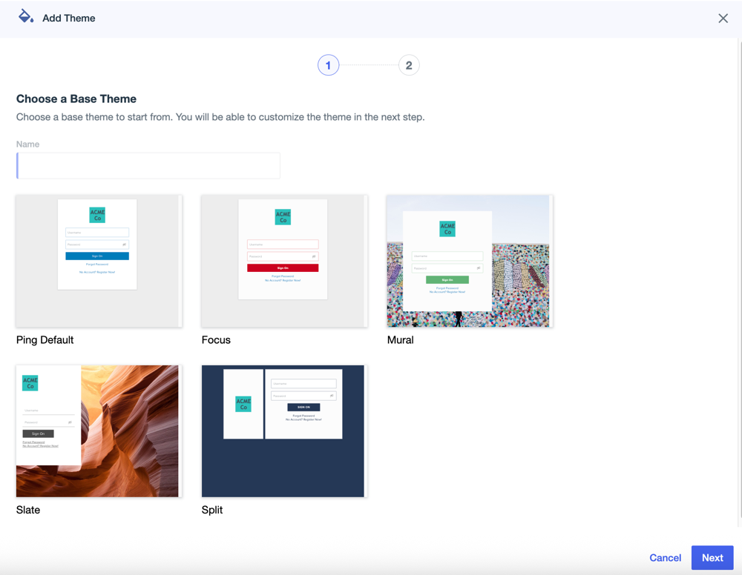Select step 1 in the wizard

click(328, 65)
